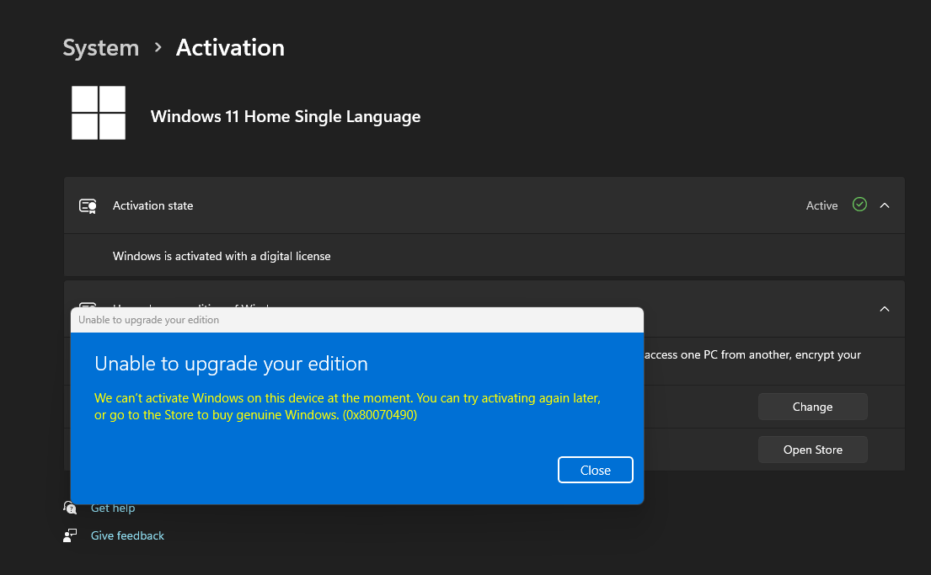Open the Get help link
The width and height of the screenshot is (931, 575).
pyautogui.click(x=113, y=508)
